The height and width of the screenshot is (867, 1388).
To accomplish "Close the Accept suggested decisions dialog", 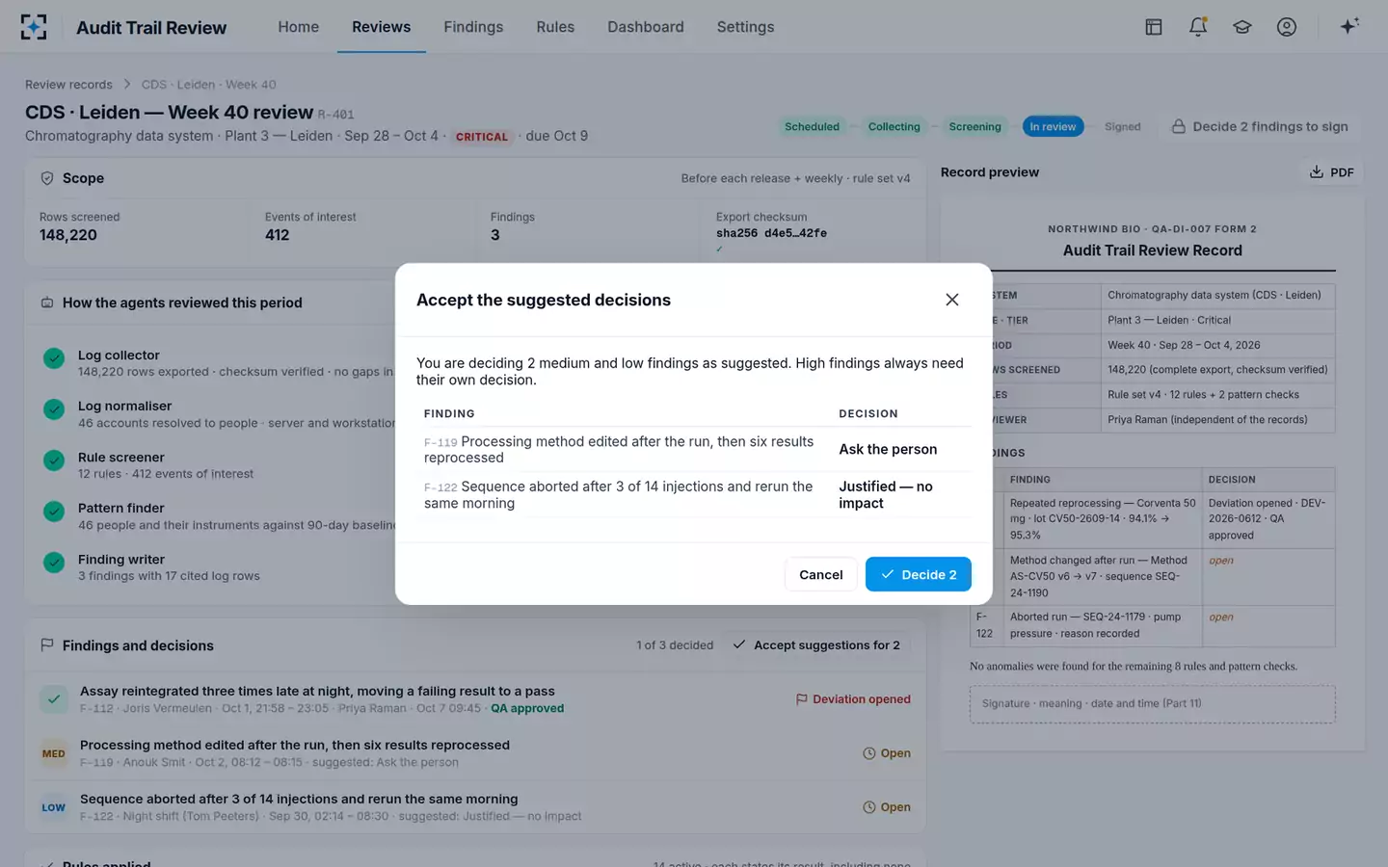I will click(952, 300).
